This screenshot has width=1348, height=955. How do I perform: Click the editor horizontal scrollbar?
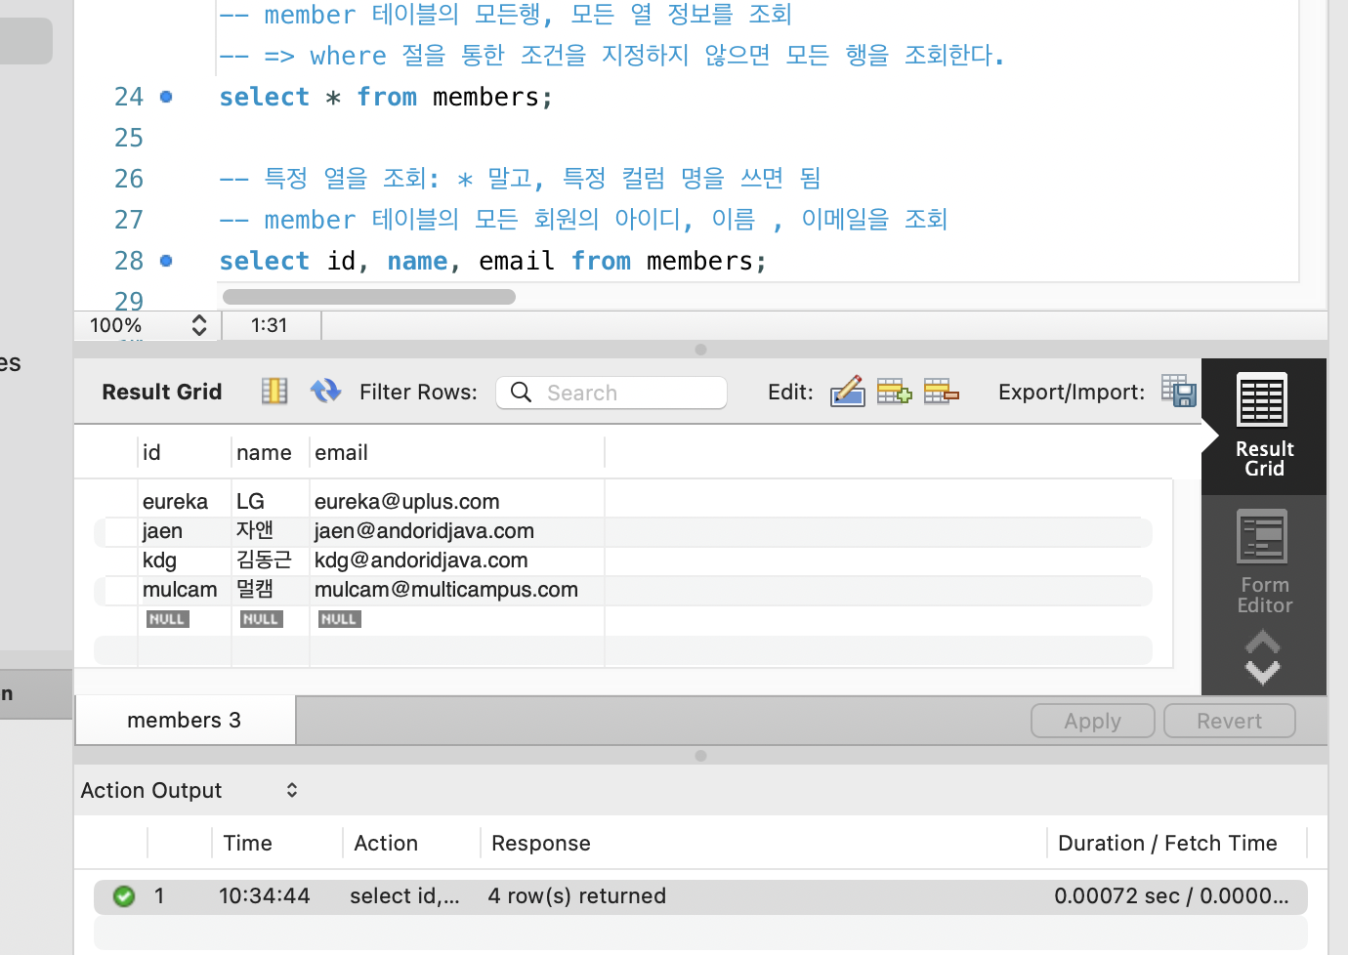[369, 297]
